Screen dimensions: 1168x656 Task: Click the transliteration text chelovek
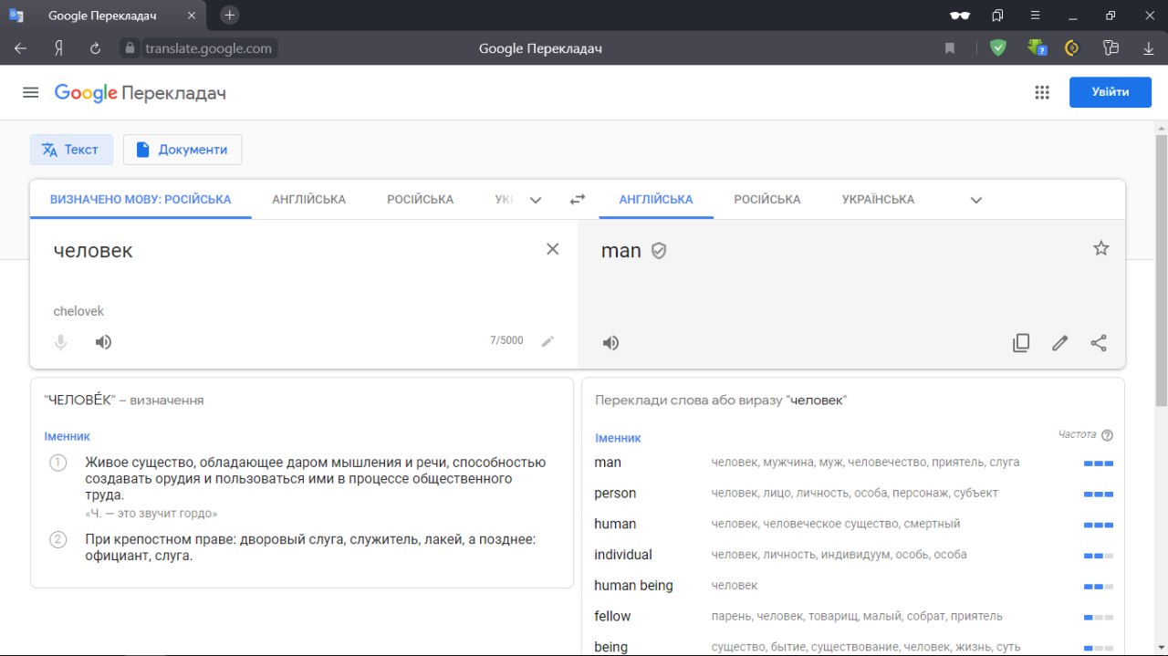point(78,311)
